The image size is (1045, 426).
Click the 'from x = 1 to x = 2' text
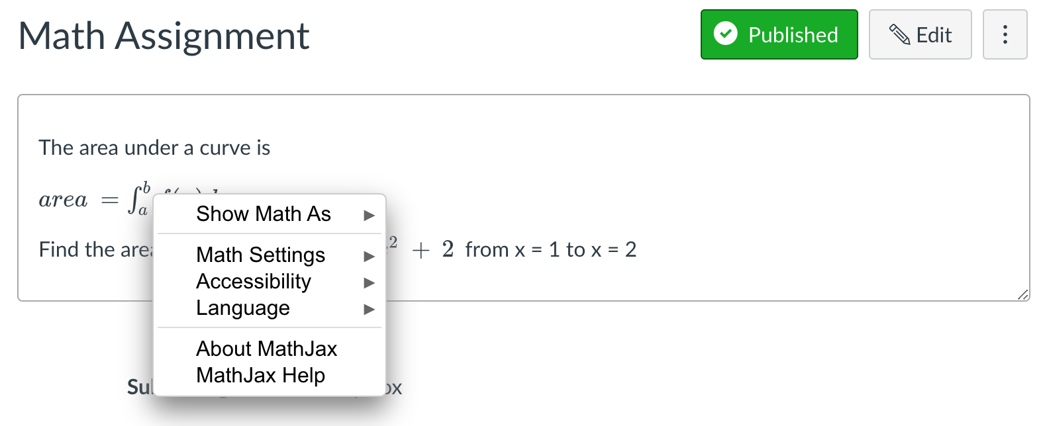[x=550, y=249]
